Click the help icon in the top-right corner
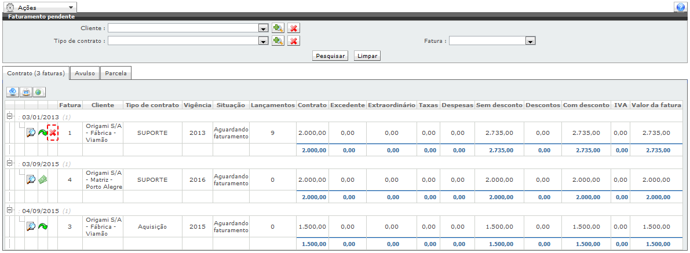Viewport: 690px width, 253px height. coord(680,8)
